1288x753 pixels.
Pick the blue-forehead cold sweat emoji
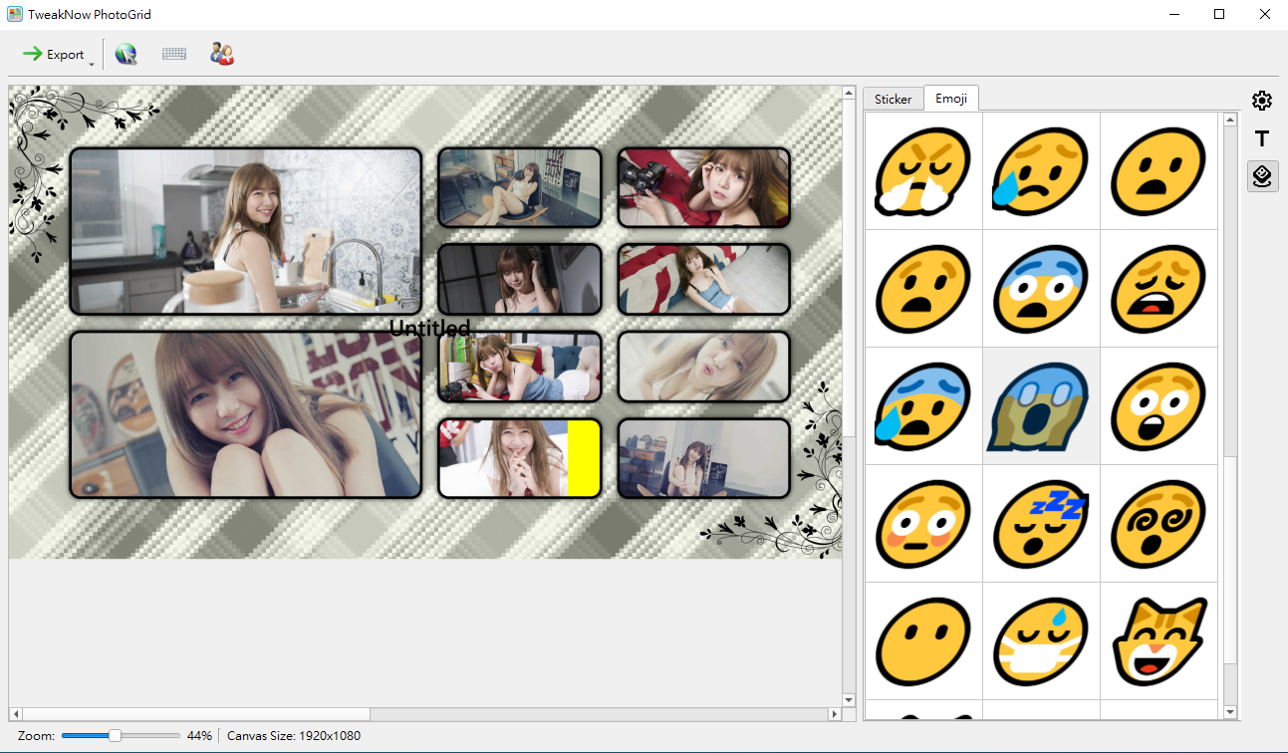(x=923, y=405)
